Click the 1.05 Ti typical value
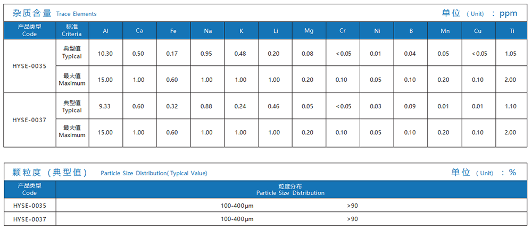 coord(510,54)
